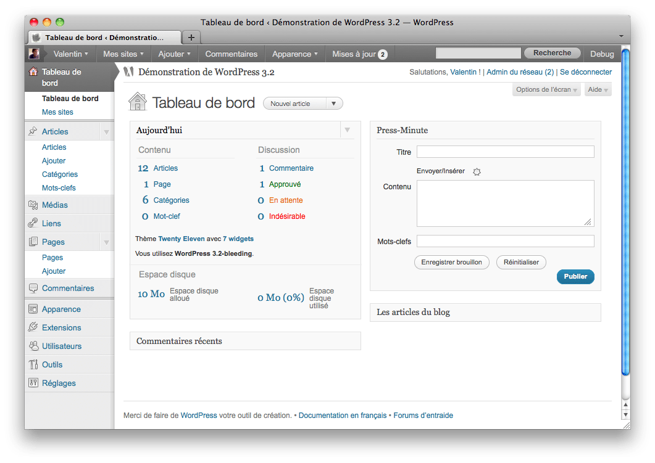Viewport: 655px width, 463px height.
Task: Click Les articles du blog widget header
Action: pos(485,313)
